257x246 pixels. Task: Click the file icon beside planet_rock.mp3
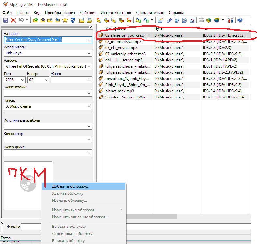tap(101, 91)
